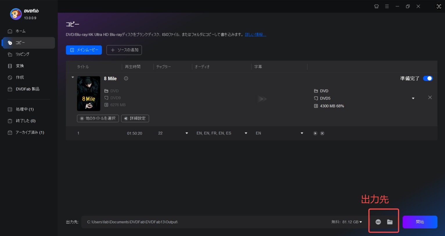Click the remove icon in title 1 row
Image resolution: width=445 pixels, height=236 pixels.
click(x=322, y=133)
